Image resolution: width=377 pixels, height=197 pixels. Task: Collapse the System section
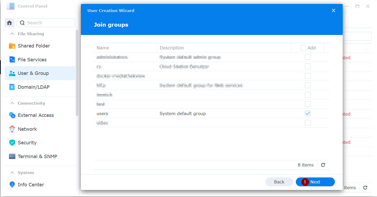(x=12, y=172)
